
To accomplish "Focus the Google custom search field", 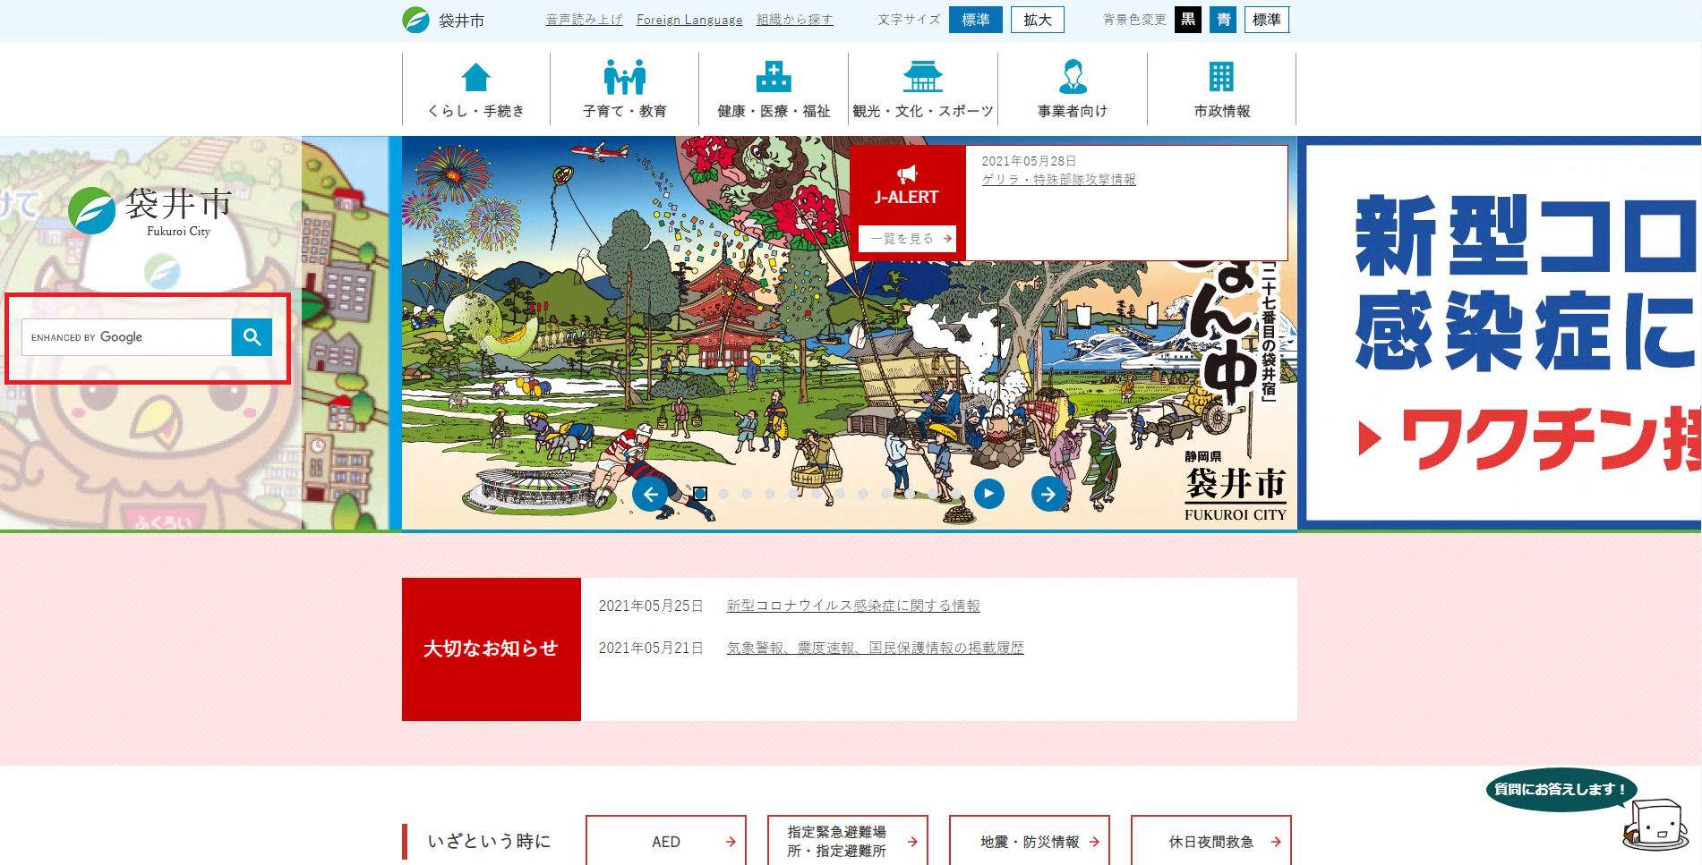I will point(126,337).
